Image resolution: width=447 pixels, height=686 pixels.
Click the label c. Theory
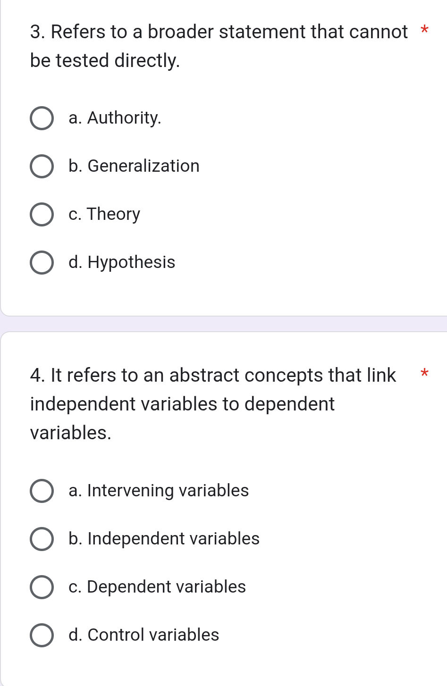pos(104,215)
